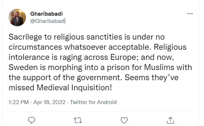This screenshot has width=204, height=126.
Task: Click the word intolerance in the tweet
Action: click(29, 58)
